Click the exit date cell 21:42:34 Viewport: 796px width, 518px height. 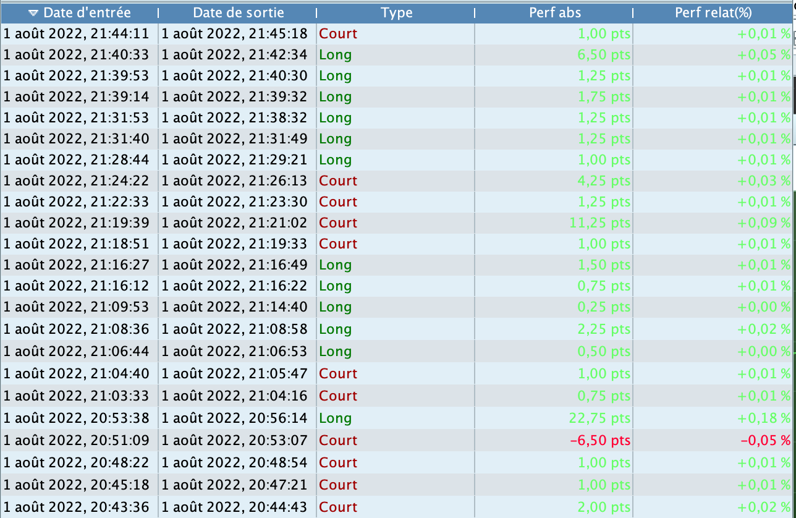point(235,55)
